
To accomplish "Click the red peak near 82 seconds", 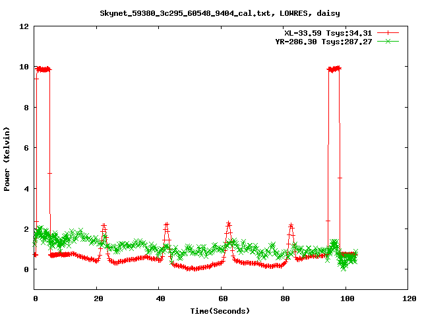I will (x=291, y=225).
